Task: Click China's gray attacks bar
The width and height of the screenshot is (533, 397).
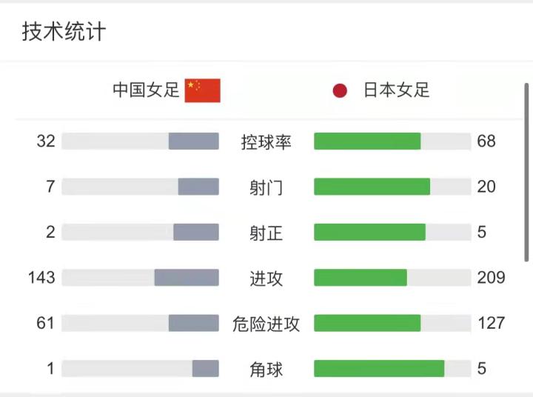Action: pos(187,278)
